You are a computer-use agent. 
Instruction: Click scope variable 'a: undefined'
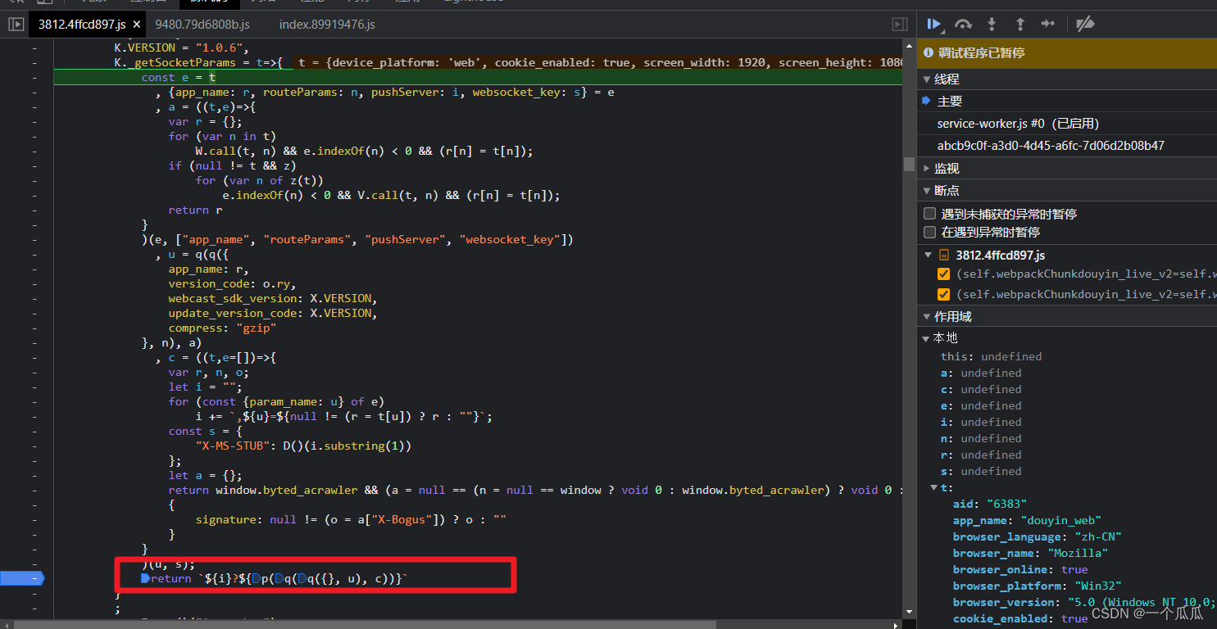point(981,373)
